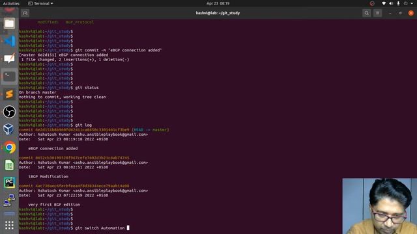Click the 'git switch Automation' command line
Viewport: 417px width, 234px height.
74,228
